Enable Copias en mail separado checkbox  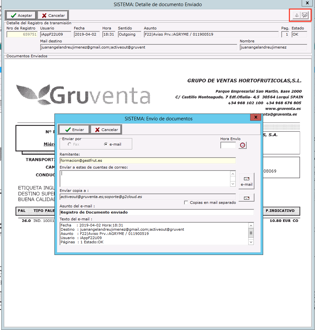[186, 203]
